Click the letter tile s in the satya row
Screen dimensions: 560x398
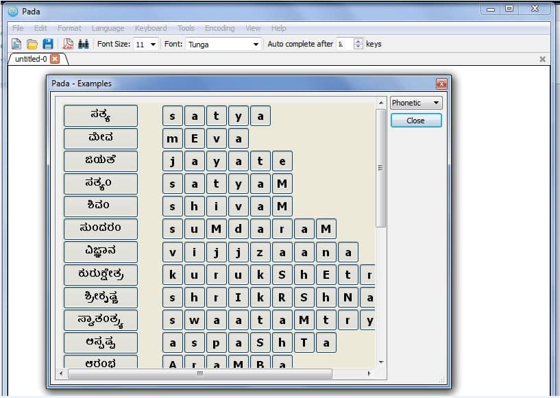172,116
